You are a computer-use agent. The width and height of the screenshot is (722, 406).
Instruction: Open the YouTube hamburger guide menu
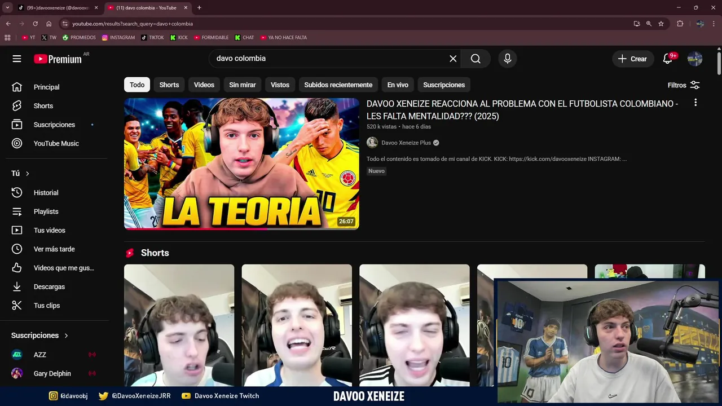[17, 59]
